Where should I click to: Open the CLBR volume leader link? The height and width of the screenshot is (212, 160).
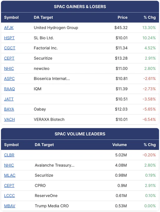9,155
